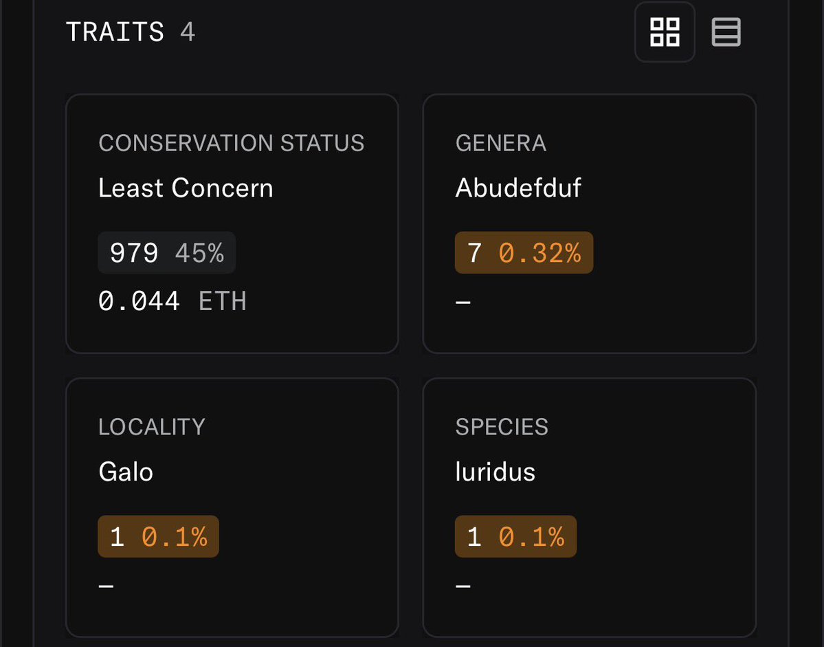The height and width of the screenshot is (647, 824).
Task: Select the 7 0.32% rarity badge
Action: [x=524, y=252]
